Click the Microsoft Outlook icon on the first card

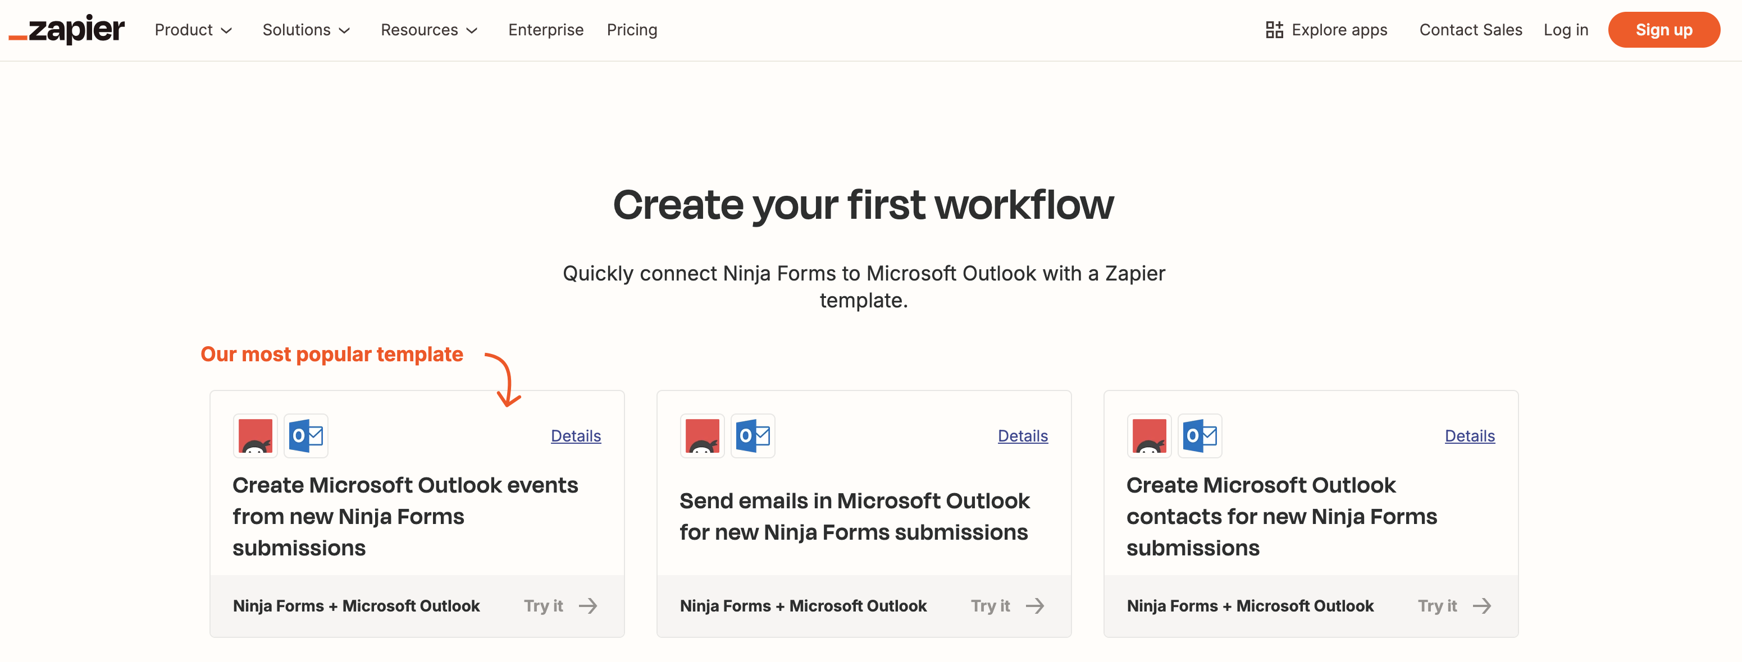pos(305,436)
